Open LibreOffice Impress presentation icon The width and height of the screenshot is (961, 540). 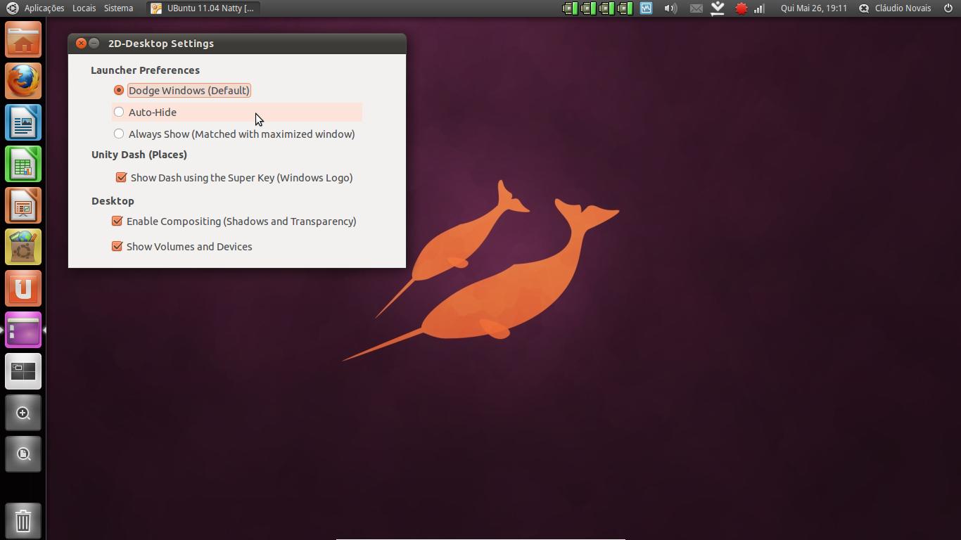(x=23, y=205)
